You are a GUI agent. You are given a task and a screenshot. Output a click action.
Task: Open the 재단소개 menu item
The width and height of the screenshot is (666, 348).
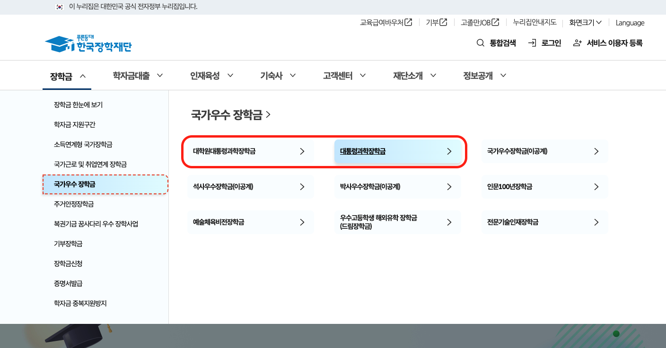pyautogui.click(x=407, y=75)
